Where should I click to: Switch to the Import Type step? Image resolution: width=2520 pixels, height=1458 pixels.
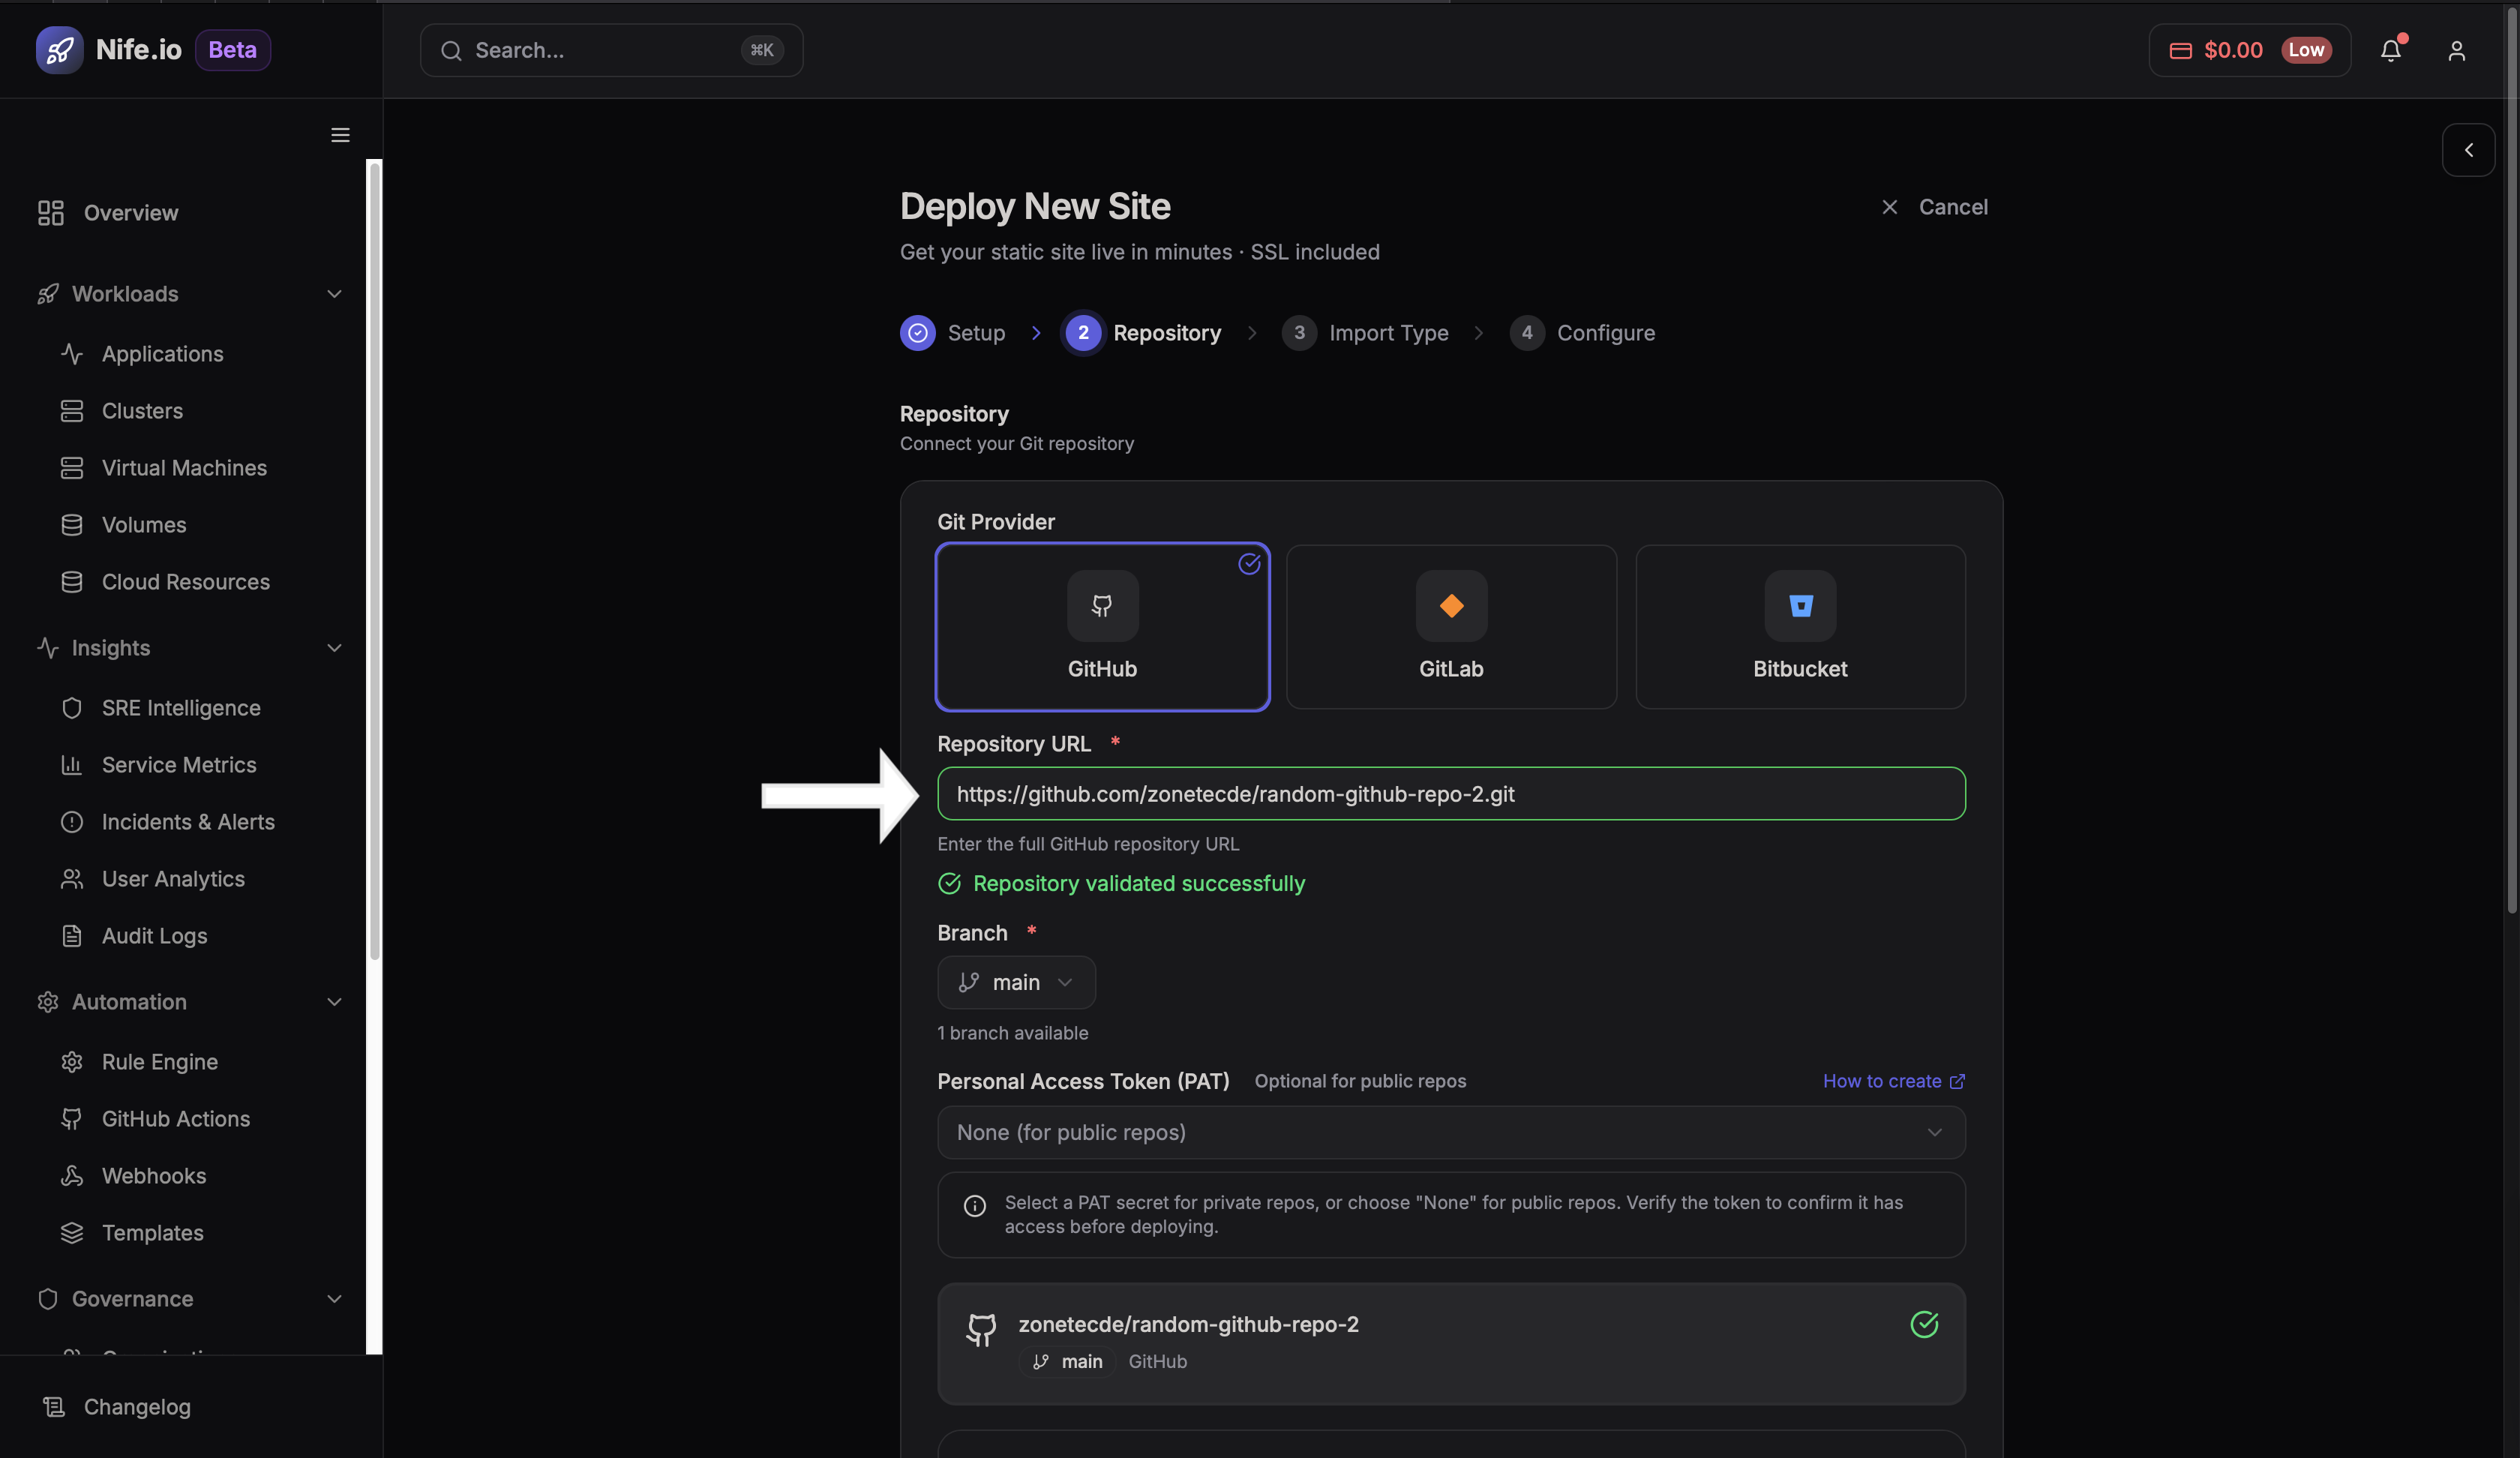pyautogui.click(x=1388, y=333)
